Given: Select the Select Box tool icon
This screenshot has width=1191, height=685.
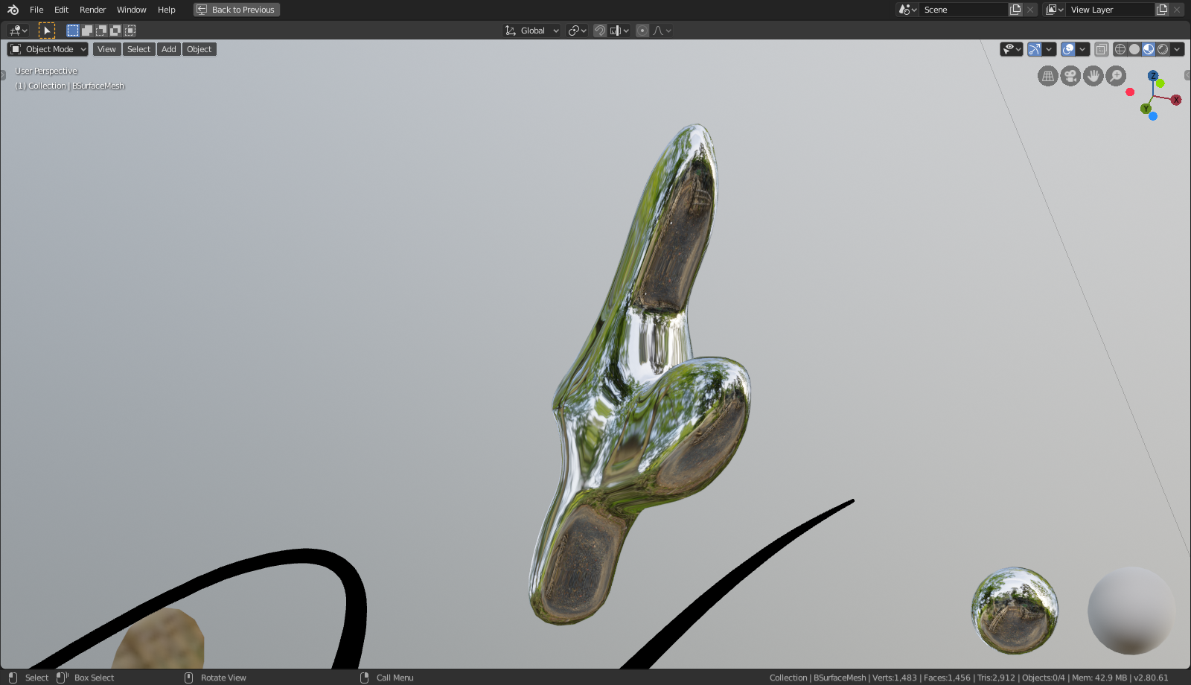Looking at the screenshot, I should coord(46,31).
